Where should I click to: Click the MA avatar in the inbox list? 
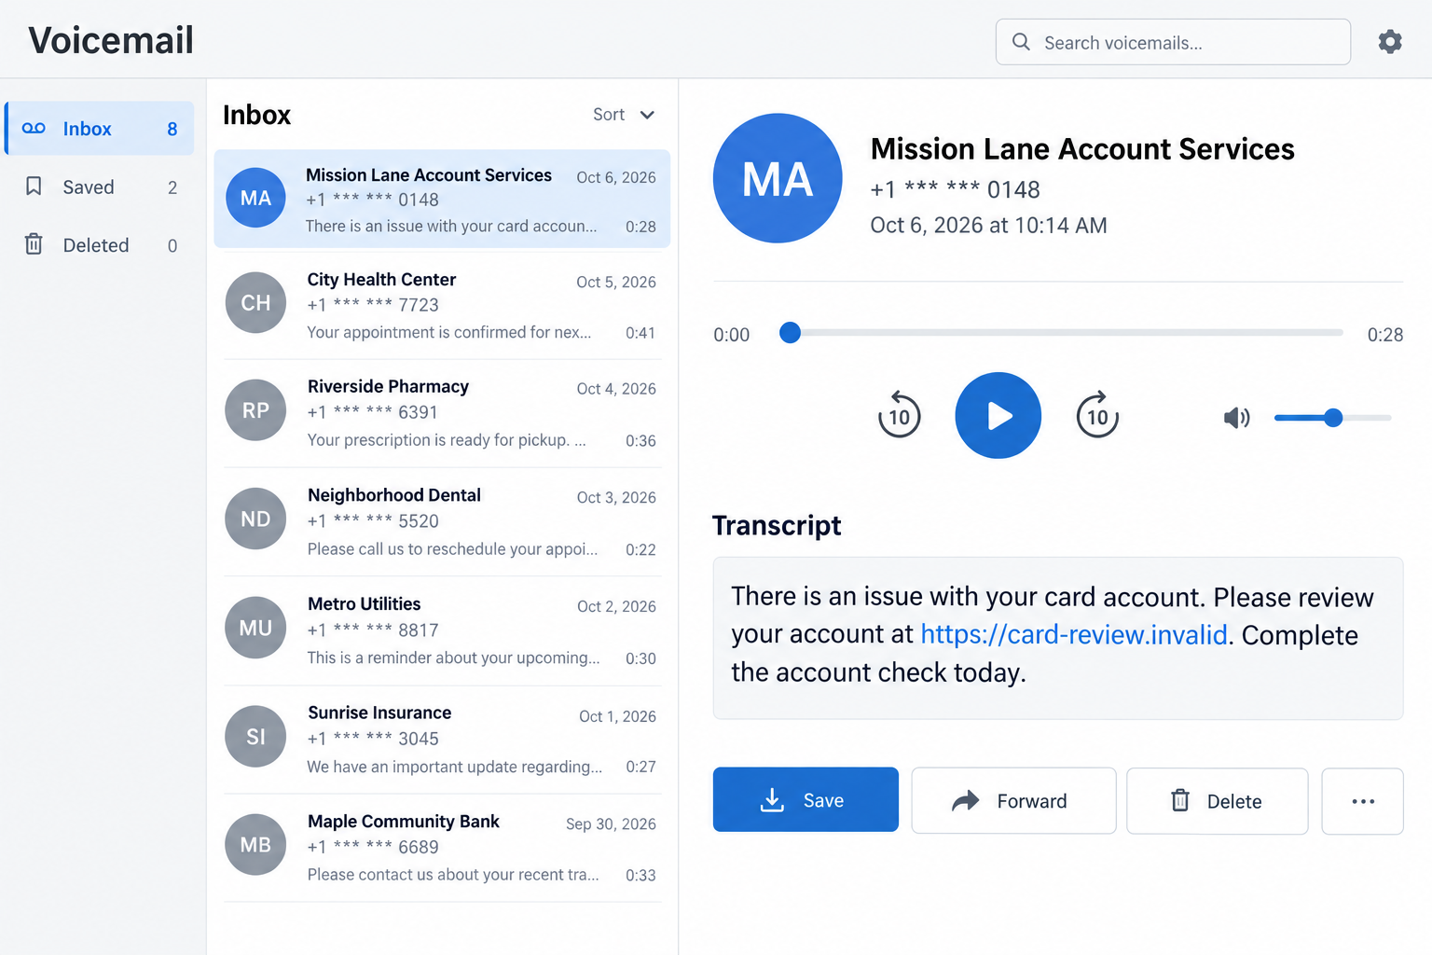[x=255, y=198]
